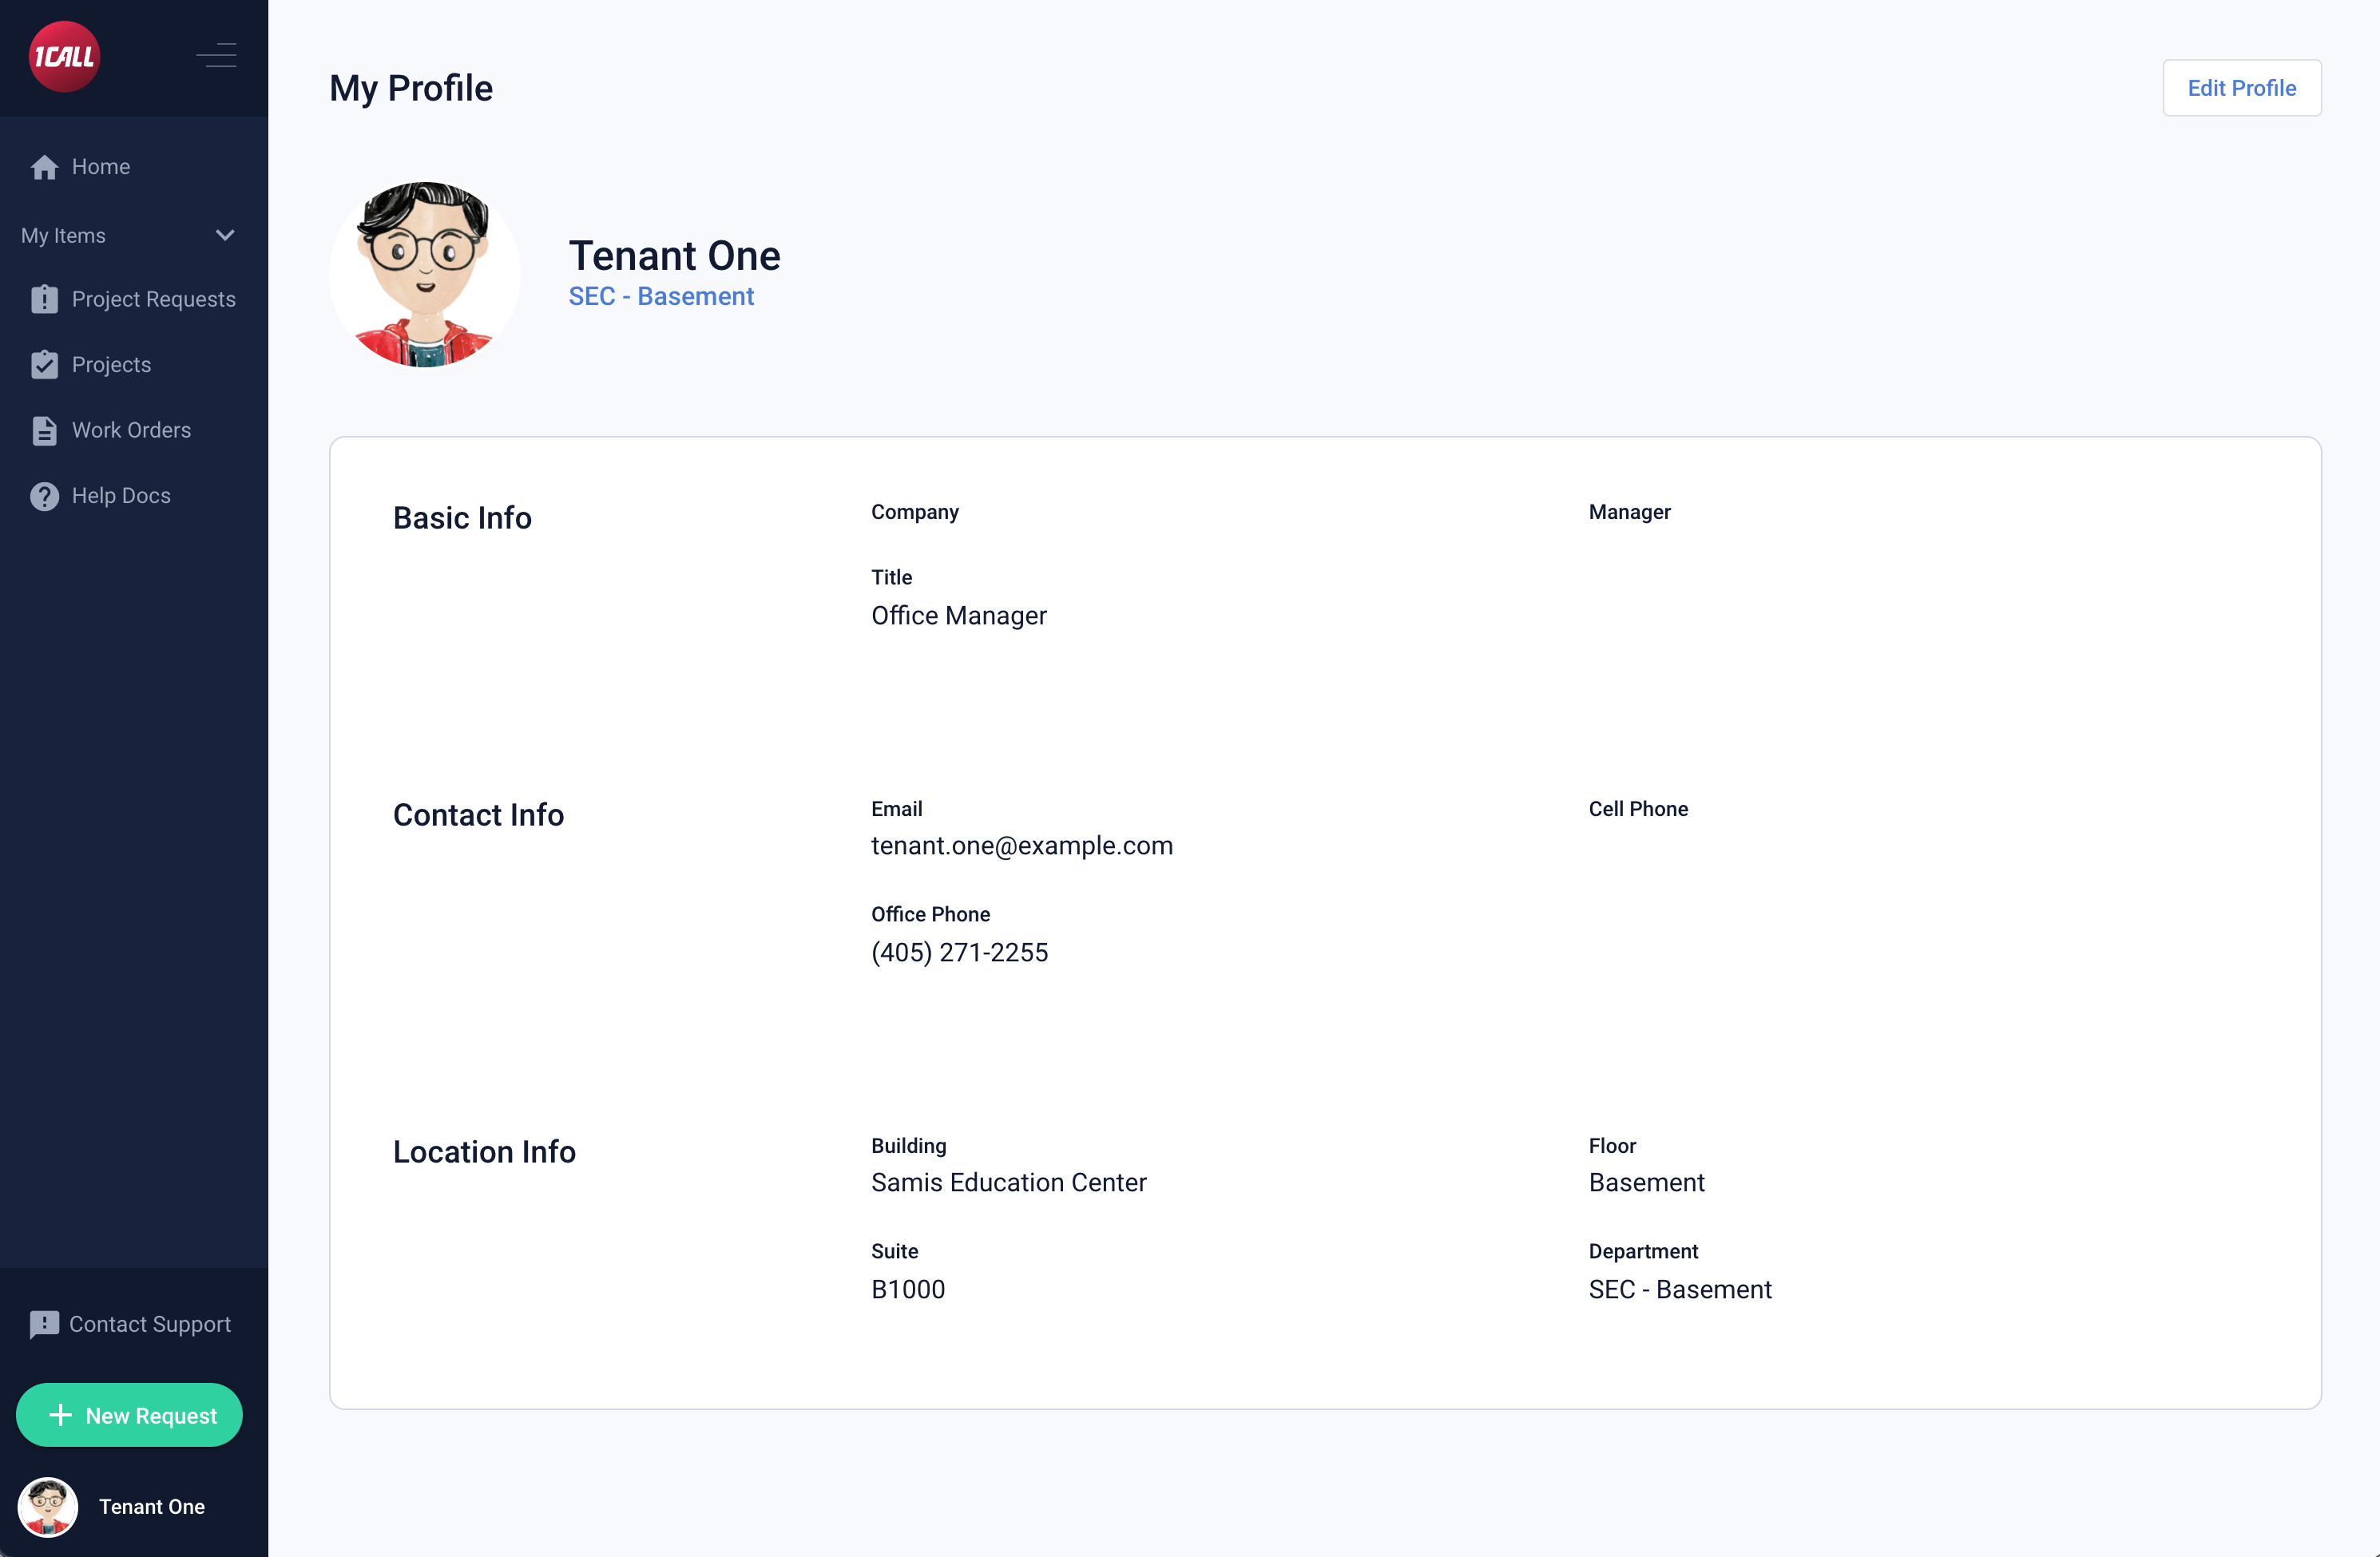Collapse sidebar using the hamburger menu icon

point(217,55)
